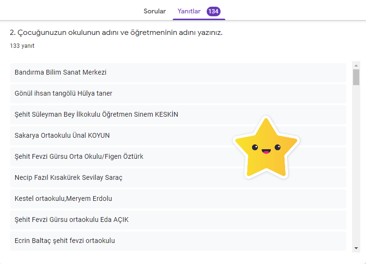Click the scrollbar up arrow
This screenshot has width=366, height=264.
pyautogui.click(x=356, y=65)
